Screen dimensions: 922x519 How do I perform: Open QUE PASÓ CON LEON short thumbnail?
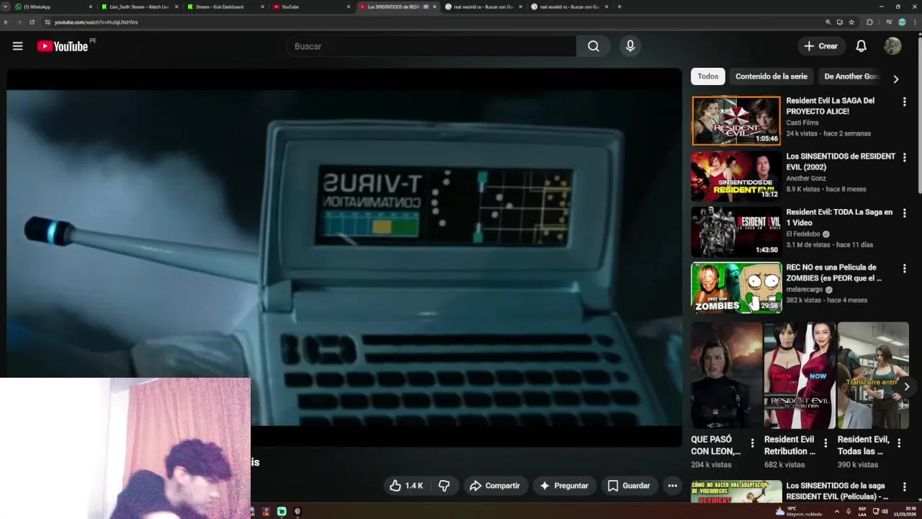click(x=726, y=376)
